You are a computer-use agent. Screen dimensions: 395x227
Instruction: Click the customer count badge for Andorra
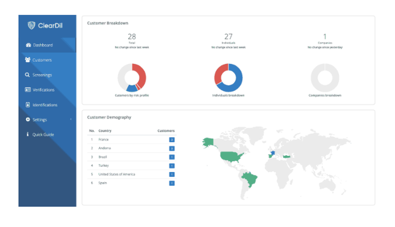(x=172, y=148)
